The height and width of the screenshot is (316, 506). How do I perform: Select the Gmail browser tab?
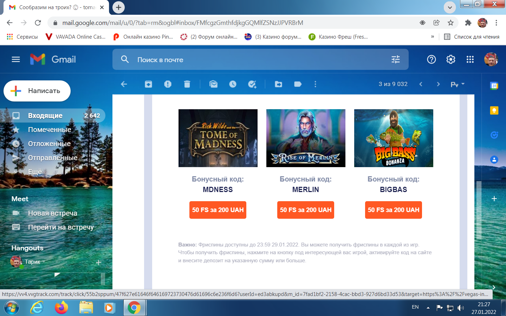[x=56, y=7]
